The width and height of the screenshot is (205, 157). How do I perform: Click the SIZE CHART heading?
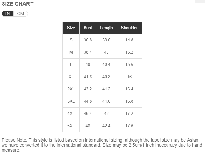pyautogui.click(x=18, y=4)
